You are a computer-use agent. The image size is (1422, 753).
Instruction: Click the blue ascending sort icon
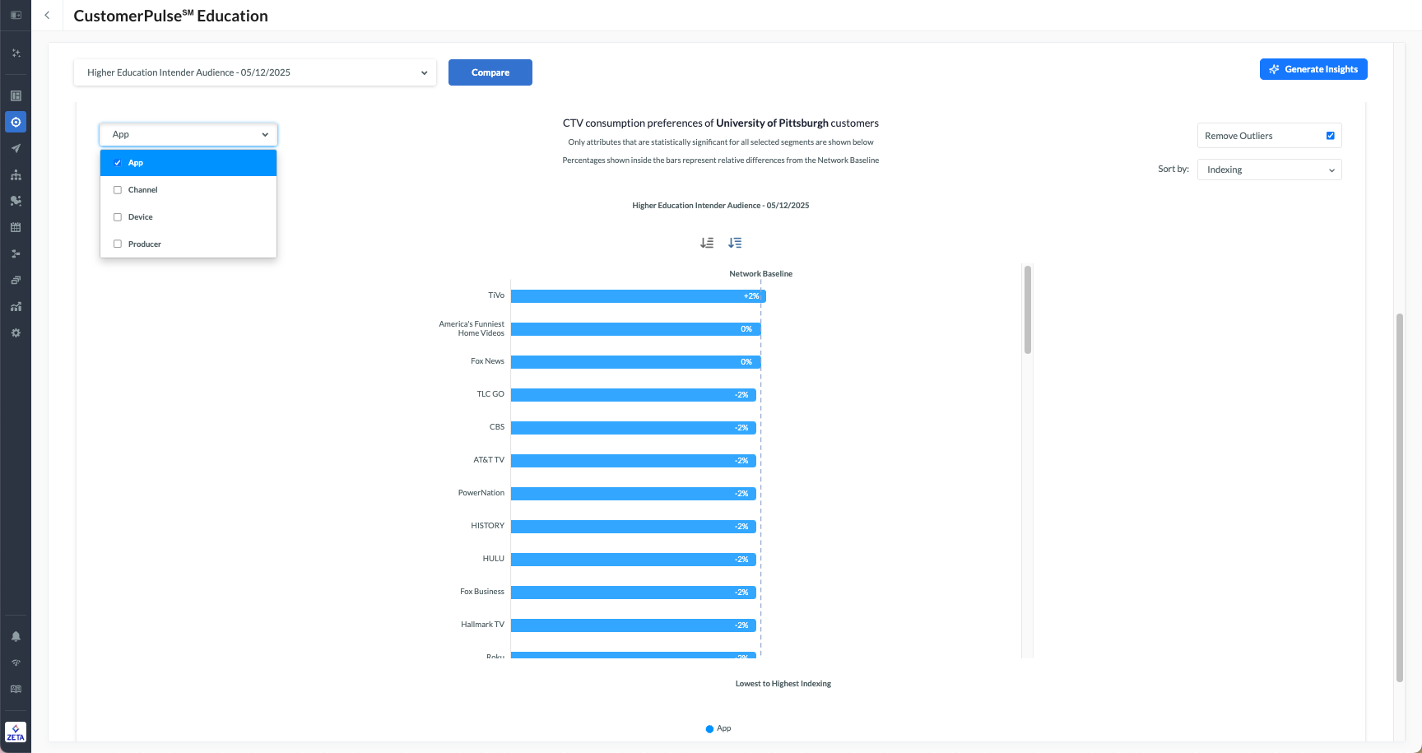[x=735, y=243]
